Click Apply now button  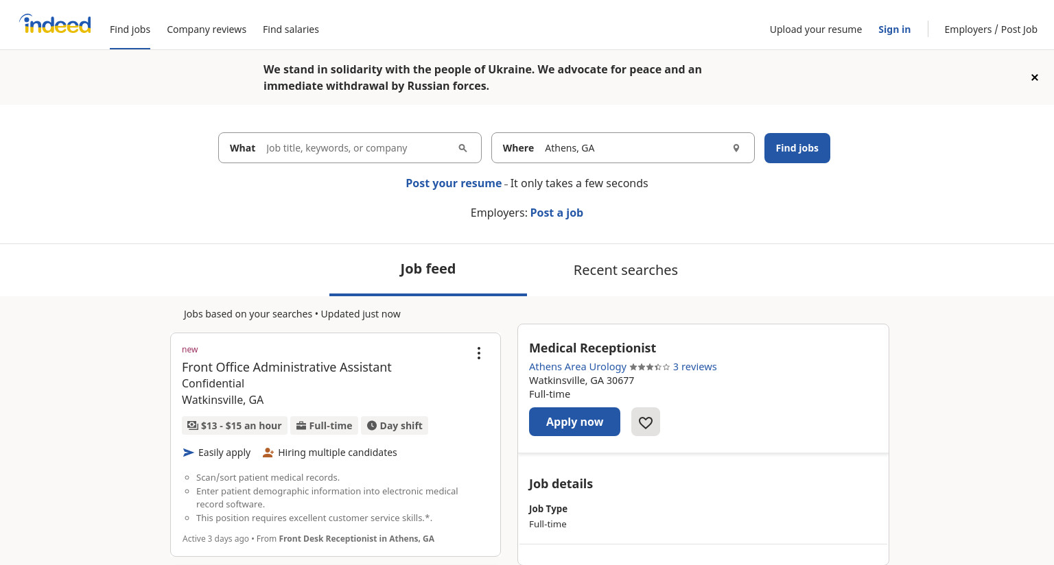tap(574, 422)
